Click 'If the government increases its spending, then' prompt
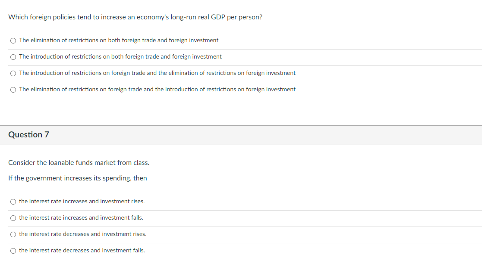The height and width of the screenshot is (267, 482). 78,178
